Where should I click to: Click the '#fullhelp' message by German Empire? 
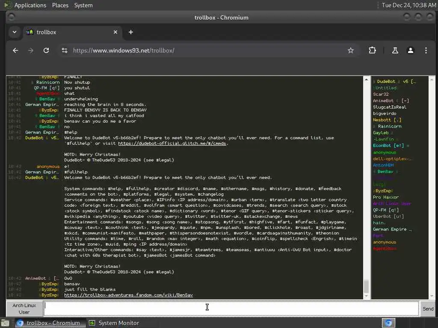tap(76, 172)
